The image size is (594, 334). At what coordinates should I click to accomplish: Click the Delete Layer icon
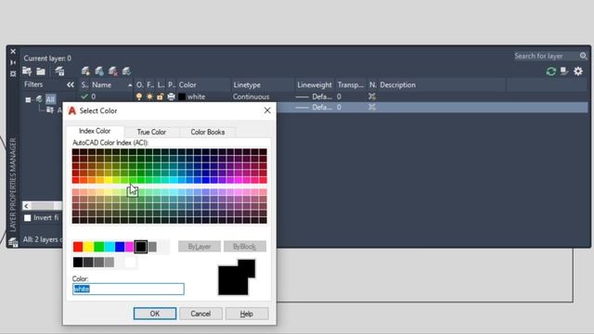(113, 71)
